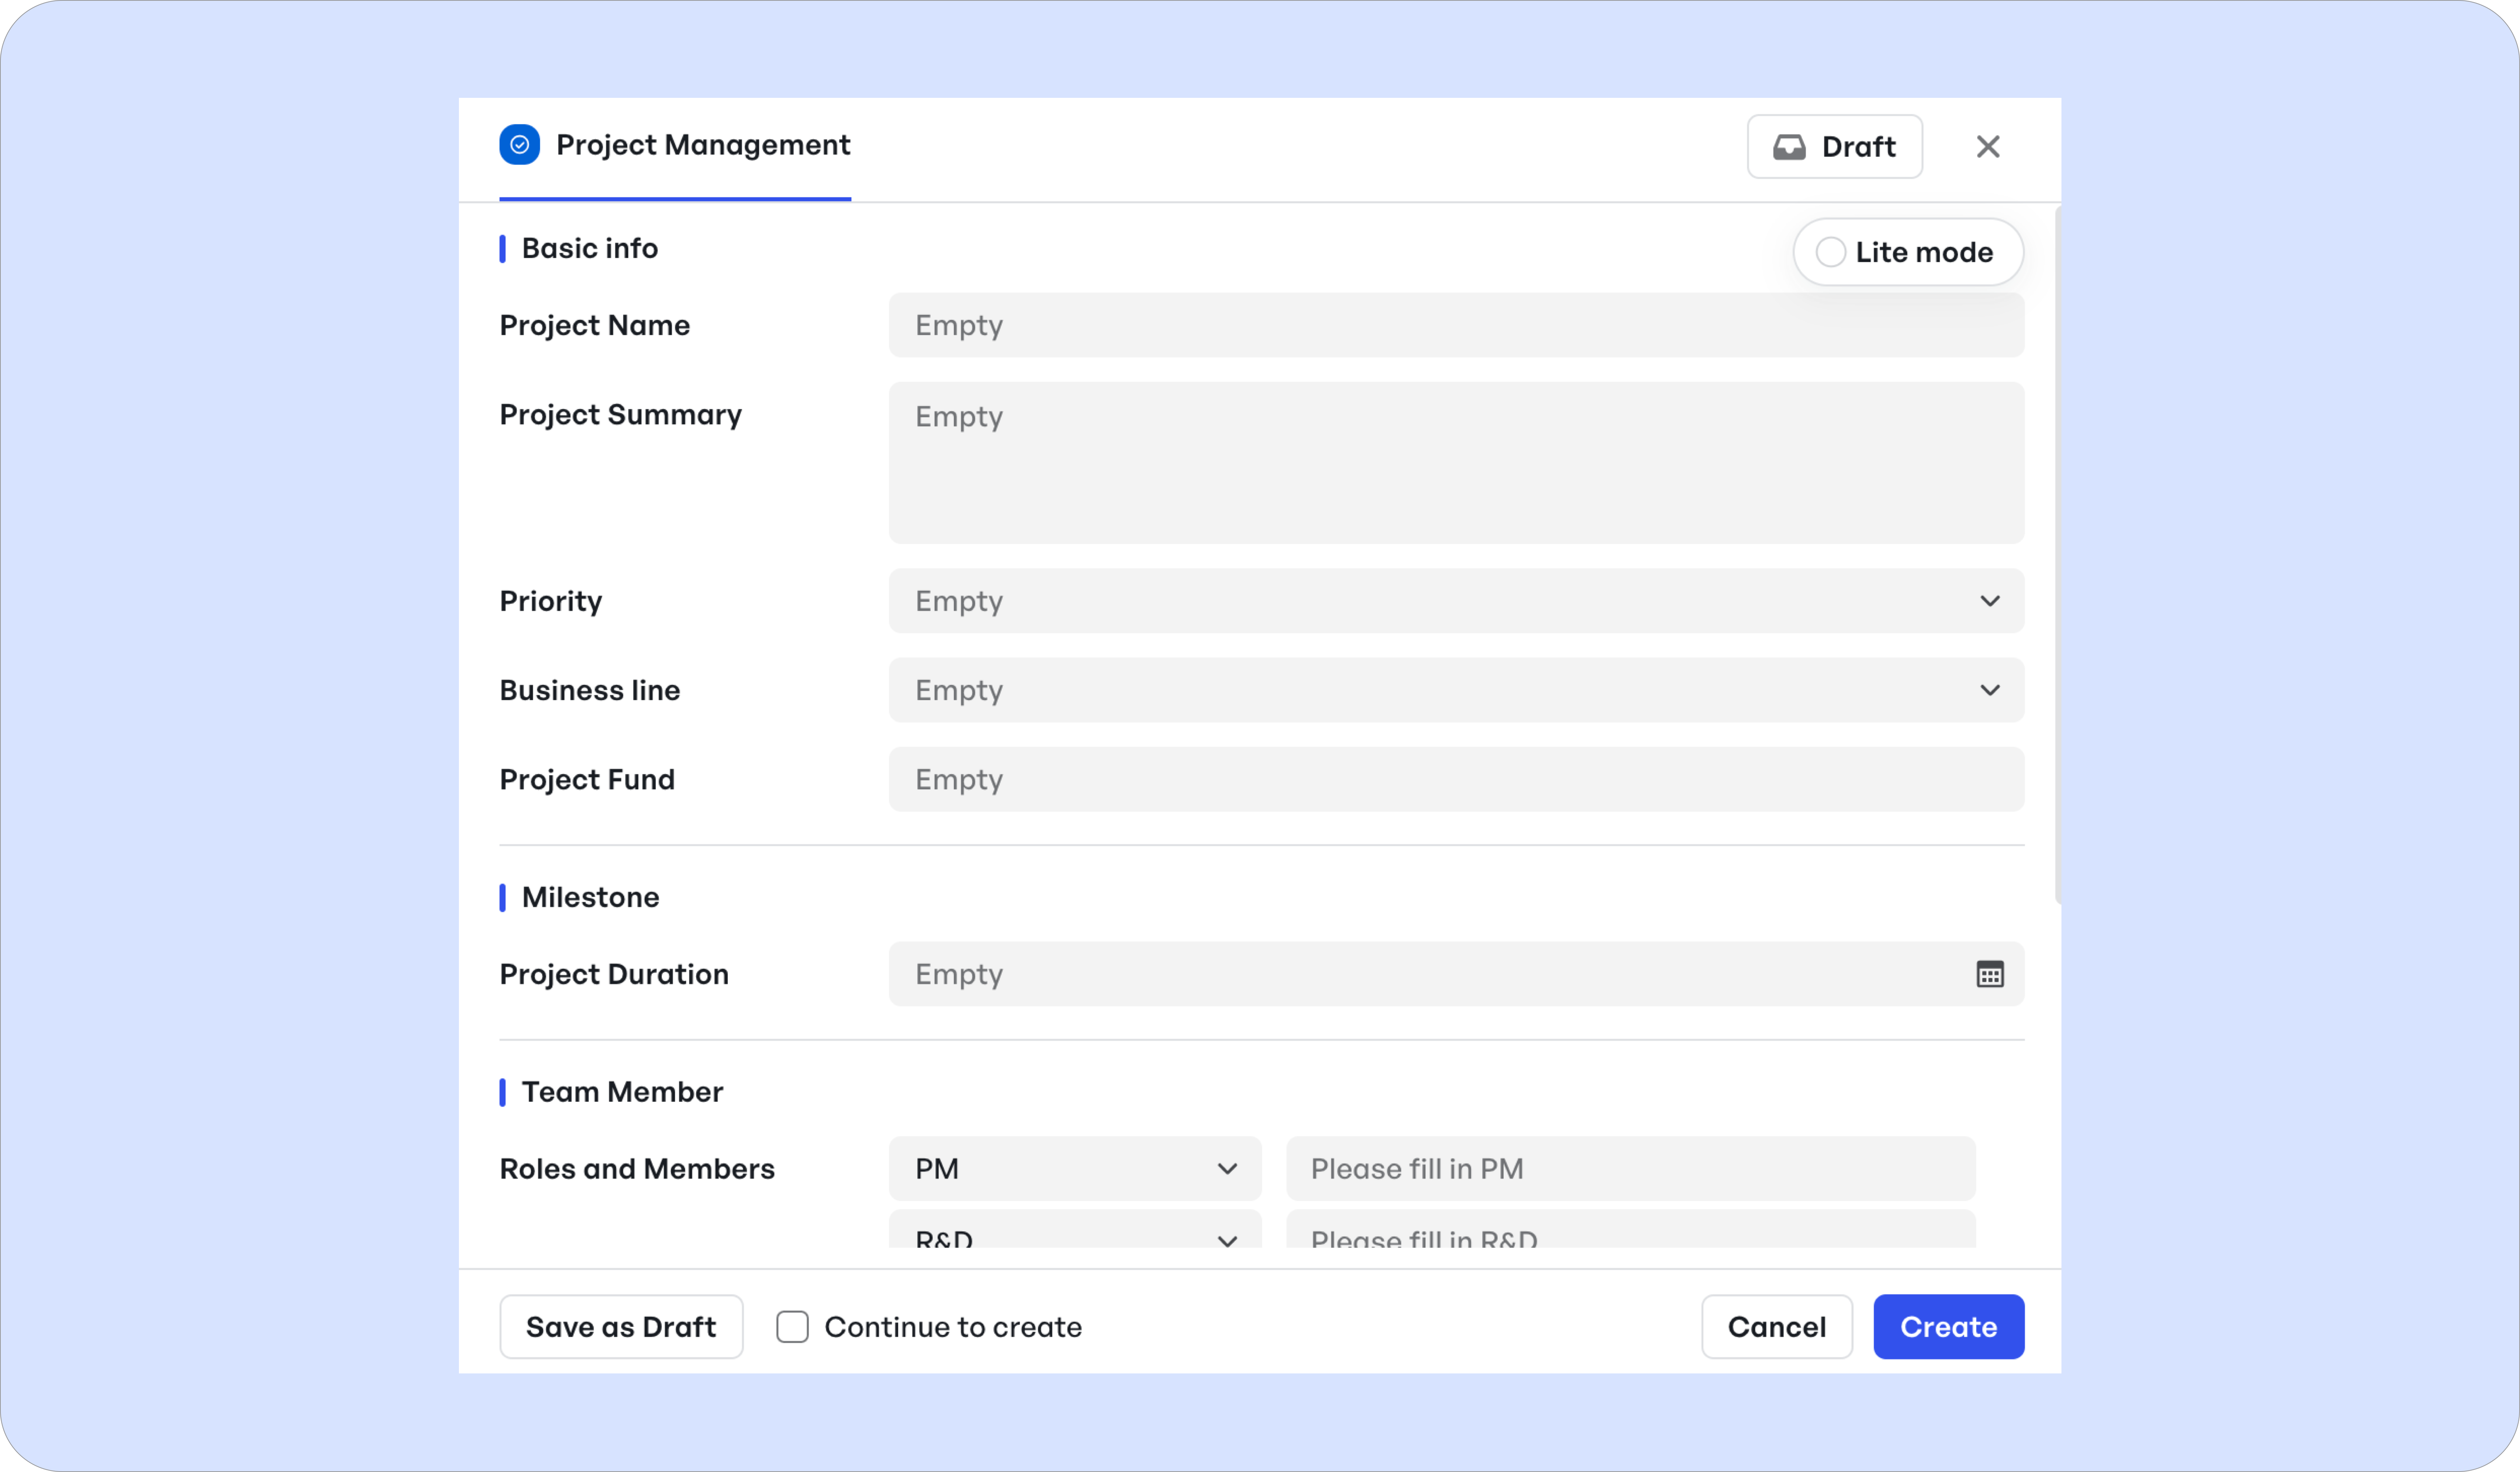Image resolution: width=2520 pixels, height=1472 pixels.
Task: Cancel the project creation
Action: coord(1777,1327)
